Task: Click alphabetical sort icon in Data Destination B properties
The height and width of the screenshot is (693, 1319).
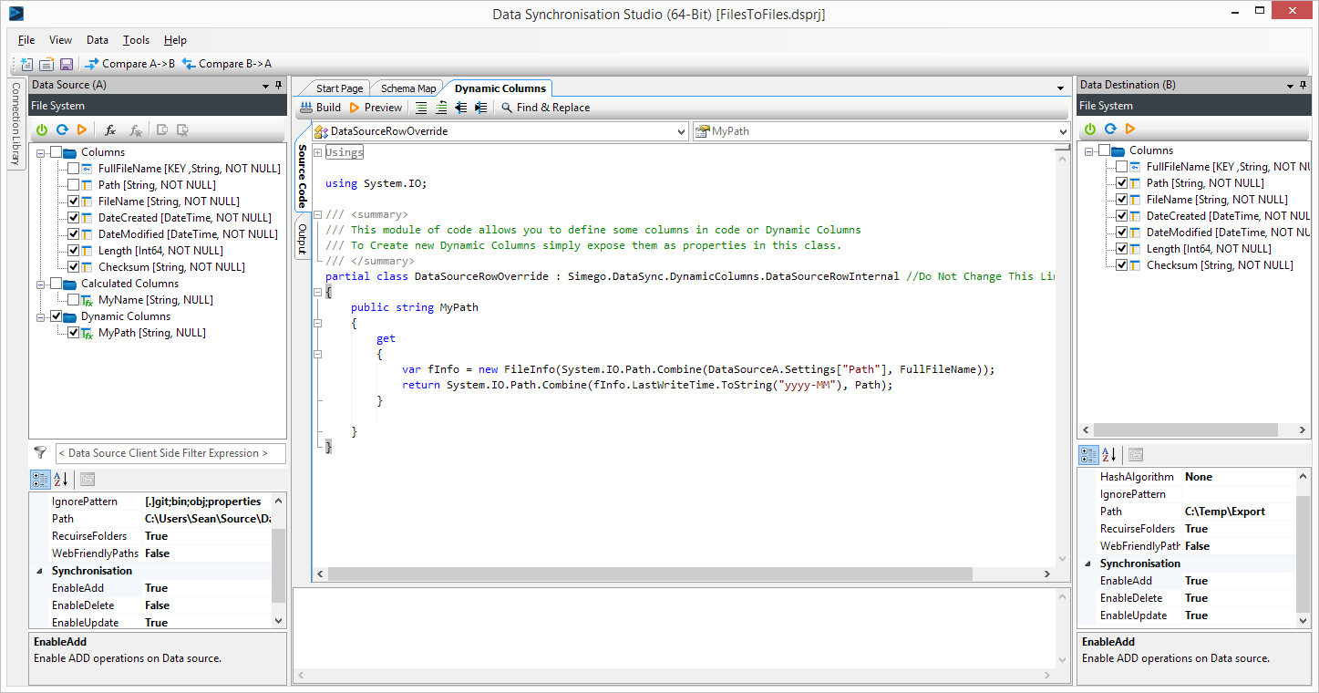Action: point(1109,455)
